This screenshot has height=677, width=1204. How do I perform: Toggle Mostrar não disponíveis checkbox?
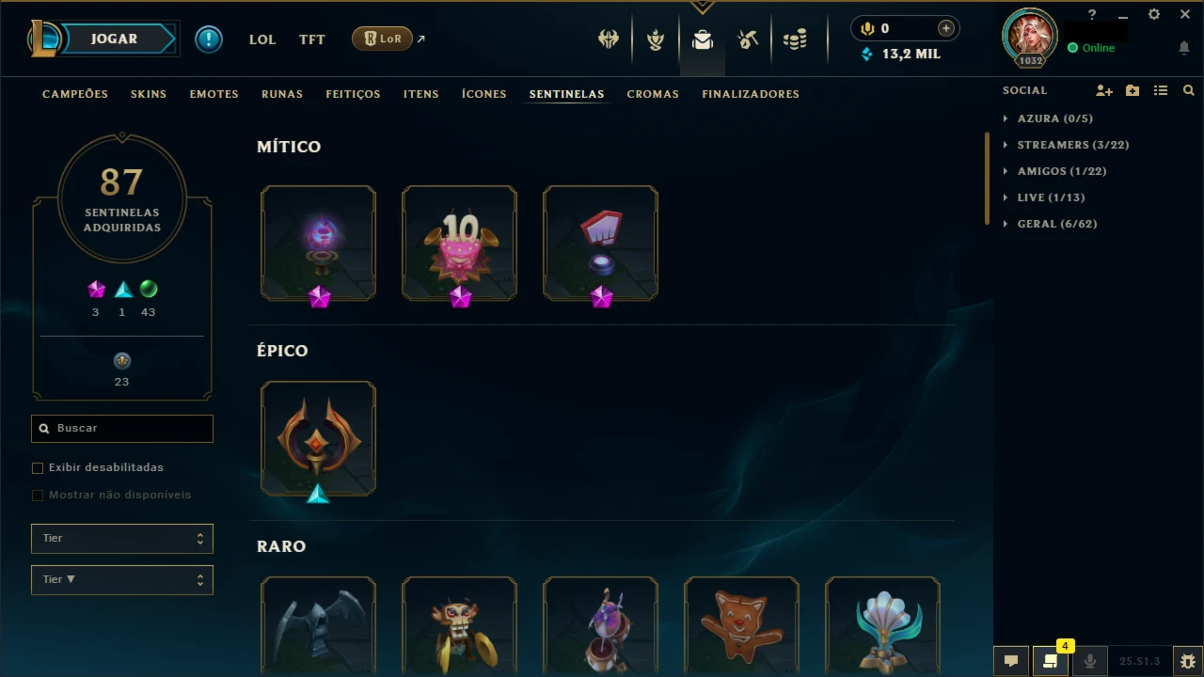pos(38,495)
